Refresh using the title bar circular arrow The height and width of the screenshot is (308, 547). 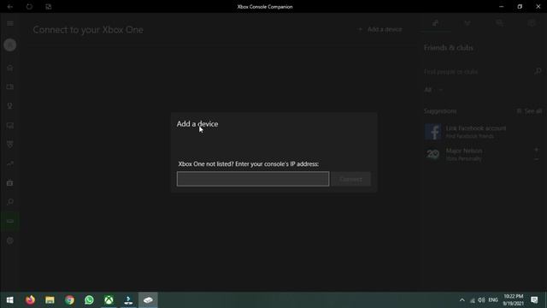pyautogui.click(x=29, y=7)
